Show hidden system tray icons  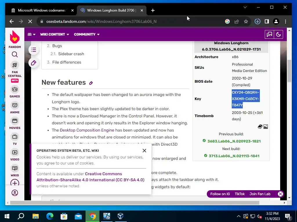pyautogui.click(x=239, y=216)
